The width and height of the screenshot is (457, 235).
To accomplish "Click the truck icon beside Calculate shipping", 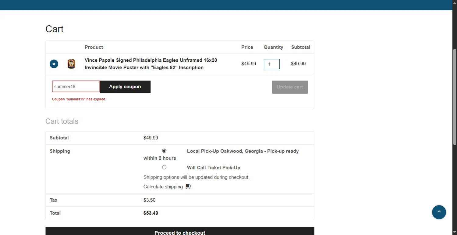I will click(x=188, y=186).
